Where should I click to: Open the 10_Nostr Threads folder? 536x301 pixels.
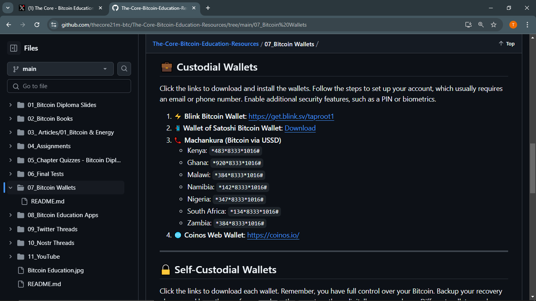coord(51,243)
